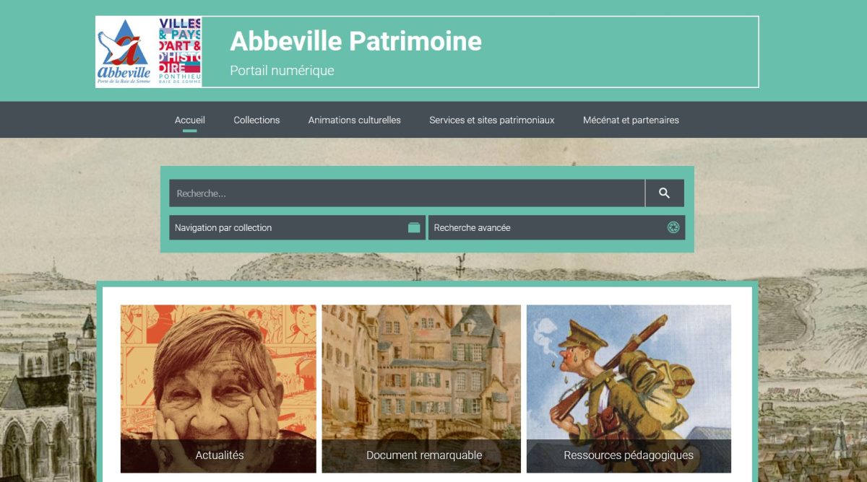Image resolution: width=867 pixels, height=482 pixels.
Task: Open the Collections menu
Action: coord(256,120)
